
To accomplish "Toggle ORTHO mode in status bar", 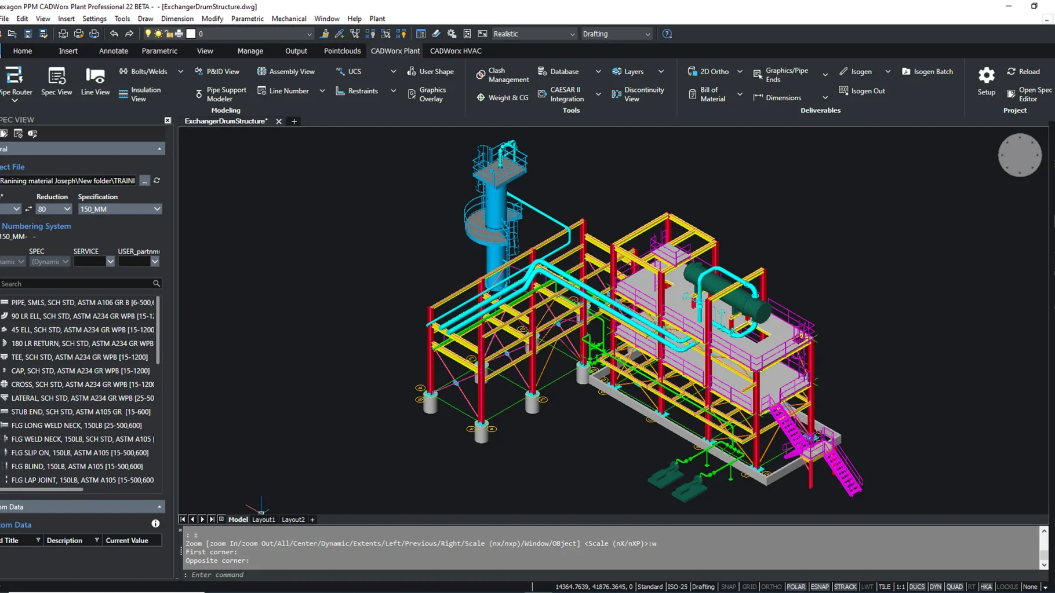I will (x=771, y=587).
